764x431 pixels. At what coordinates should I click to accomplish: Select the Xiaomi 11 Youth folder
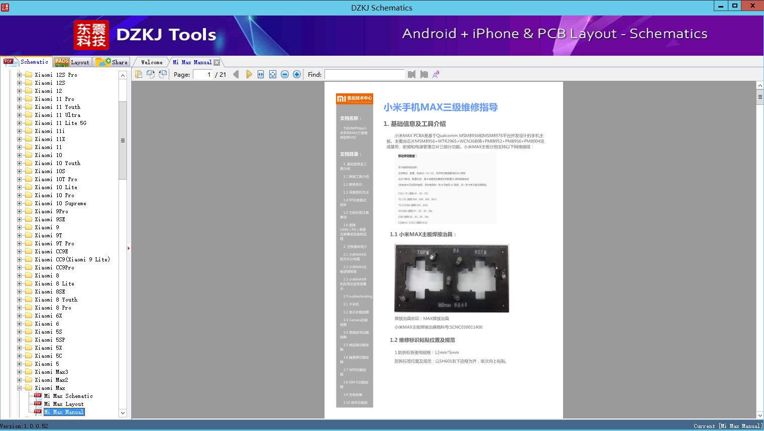point(58,107)
